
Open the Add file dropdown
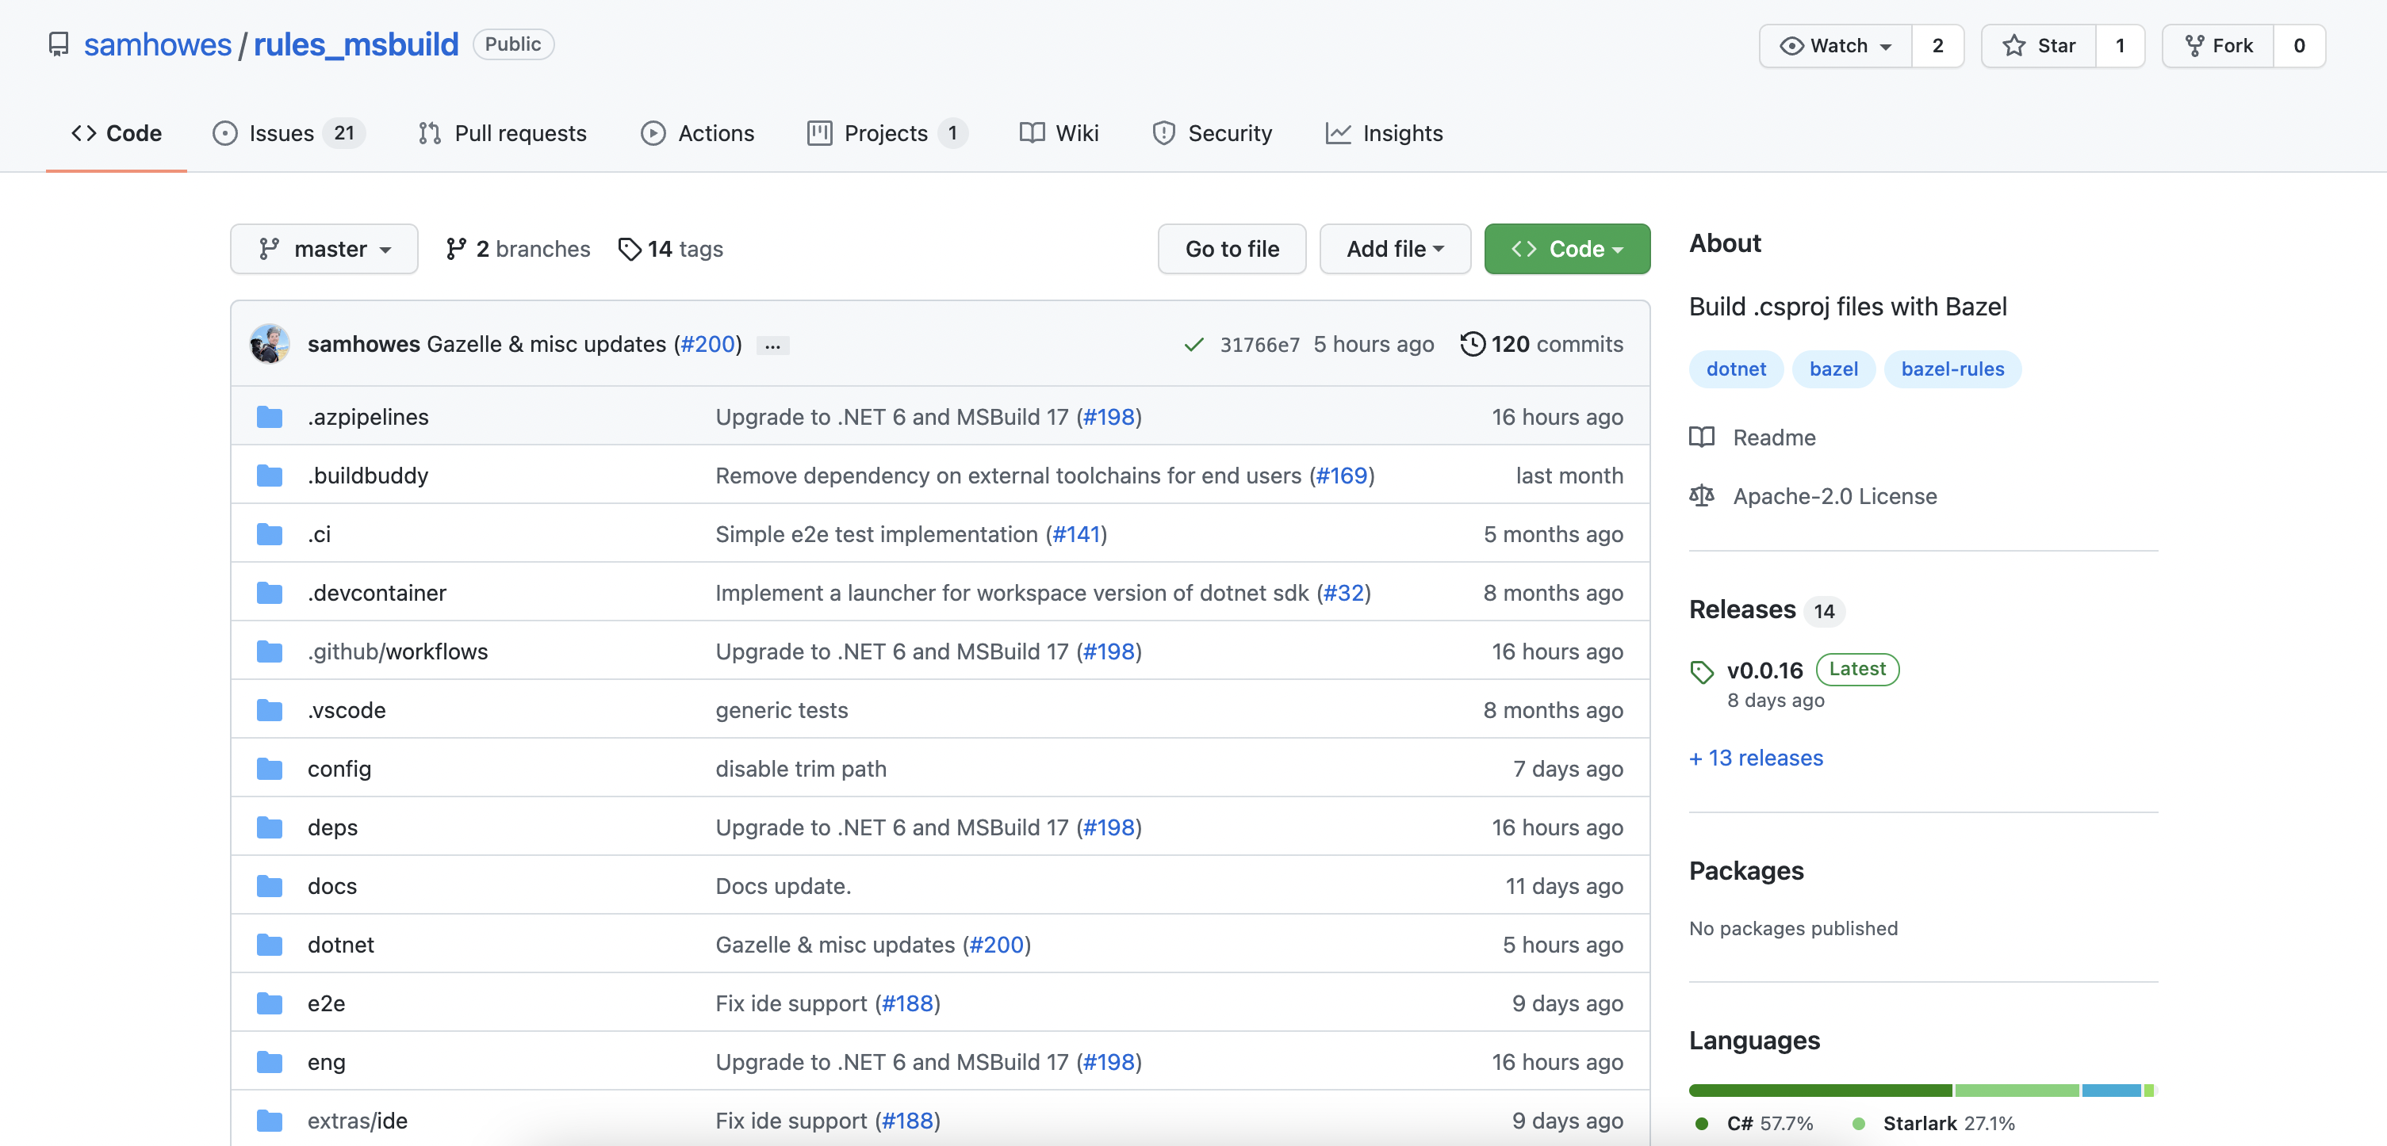1395,249
